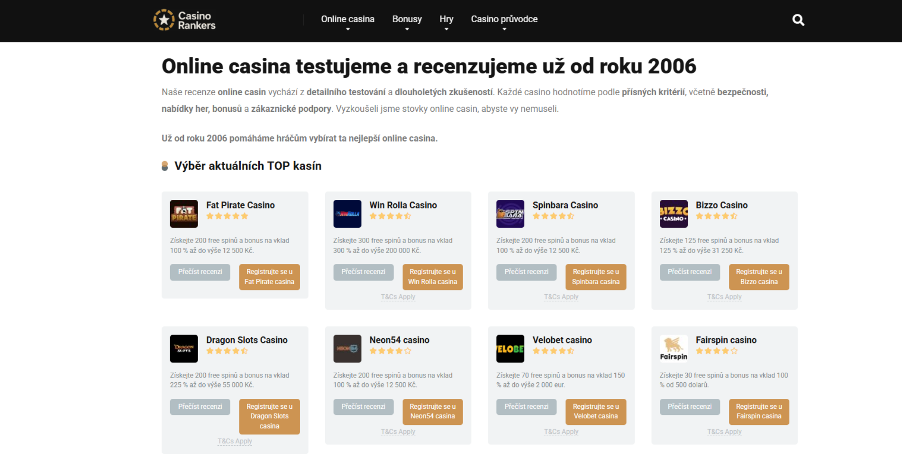The image size is (902, 459).
Task: Select the Velobet casino logo
Action: tap(510, 349)
